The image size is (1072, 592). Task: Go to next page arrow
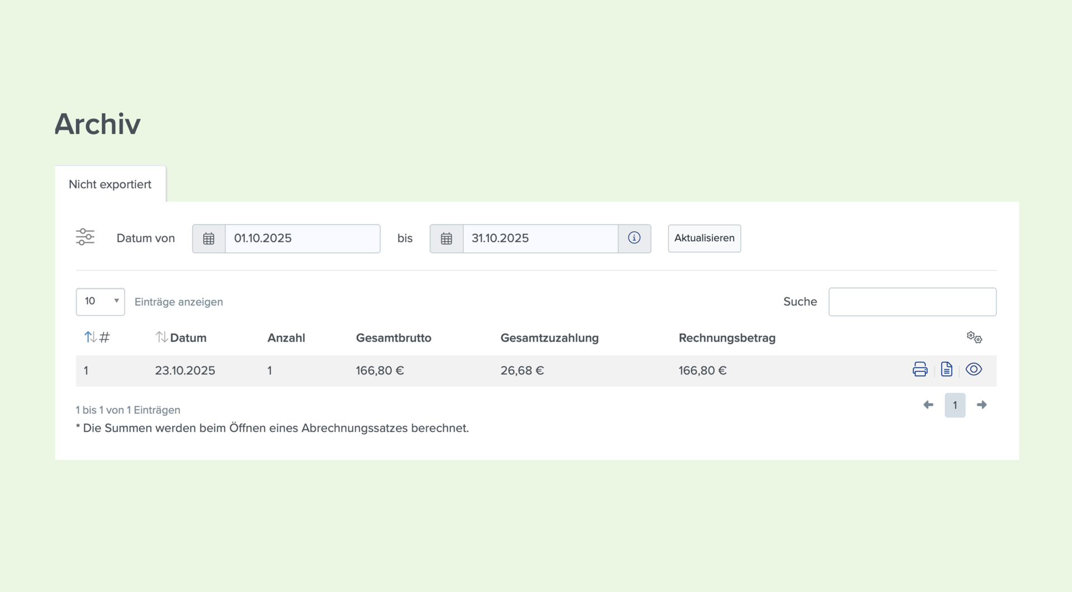[982, 405]
